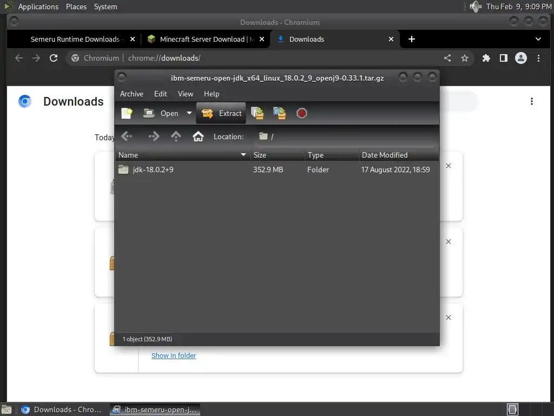The height and width of the screenshot is (416, 554).
Task: Click the workspace switcher in the bottom panel
Action: (512, 409)
